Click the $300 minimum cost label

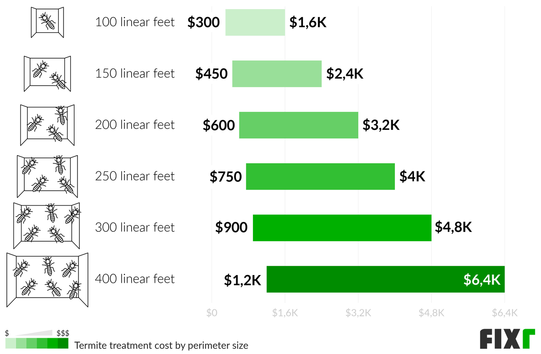(204, 23)
